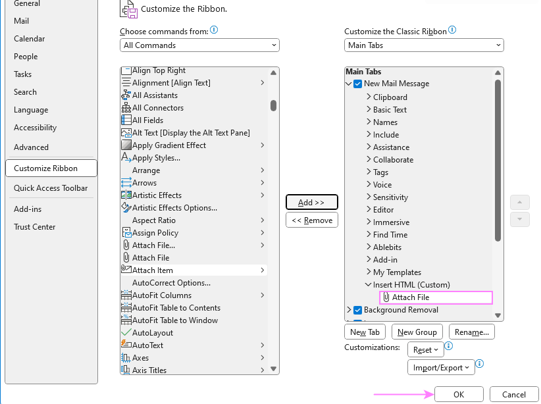Switch to Quick Access Toolbar settings

point(51,188)
